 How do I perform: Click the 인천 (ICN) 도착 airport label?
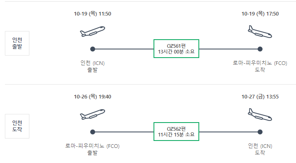tap(260, 149)
